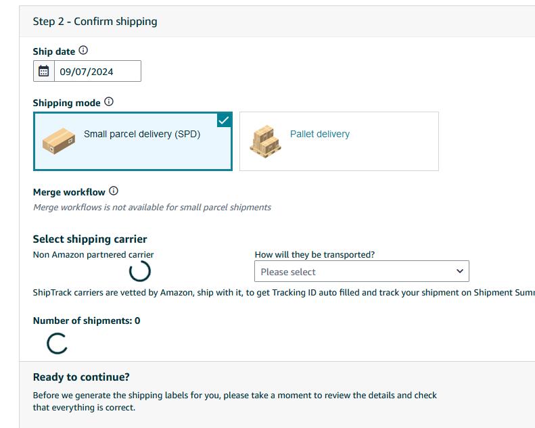Click the stacked pallet boxes icon
Screen dimensions: 535x428
coord(265,141)
